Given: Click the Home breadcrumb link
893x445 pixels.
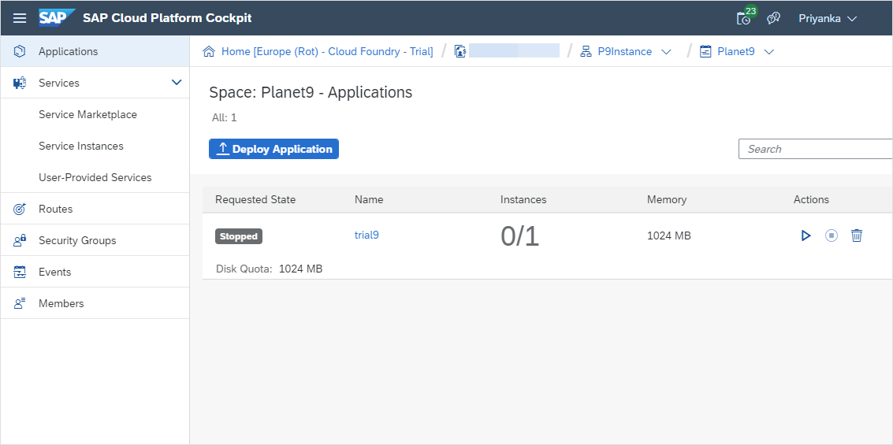Looking at the screenshot, I should tap(326, 51).
